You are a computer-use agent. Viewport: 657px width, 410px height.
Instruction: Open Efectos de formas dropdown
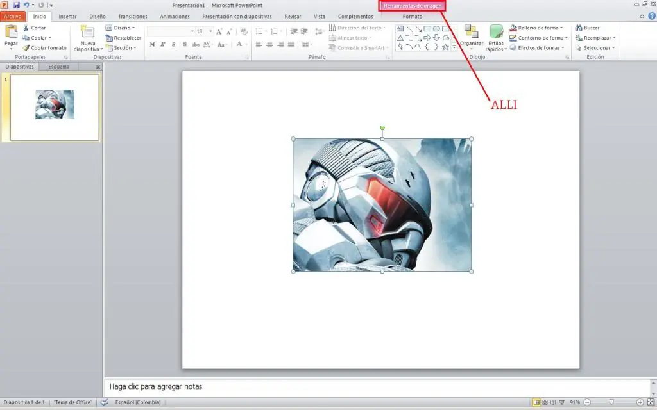click(537, 47)
